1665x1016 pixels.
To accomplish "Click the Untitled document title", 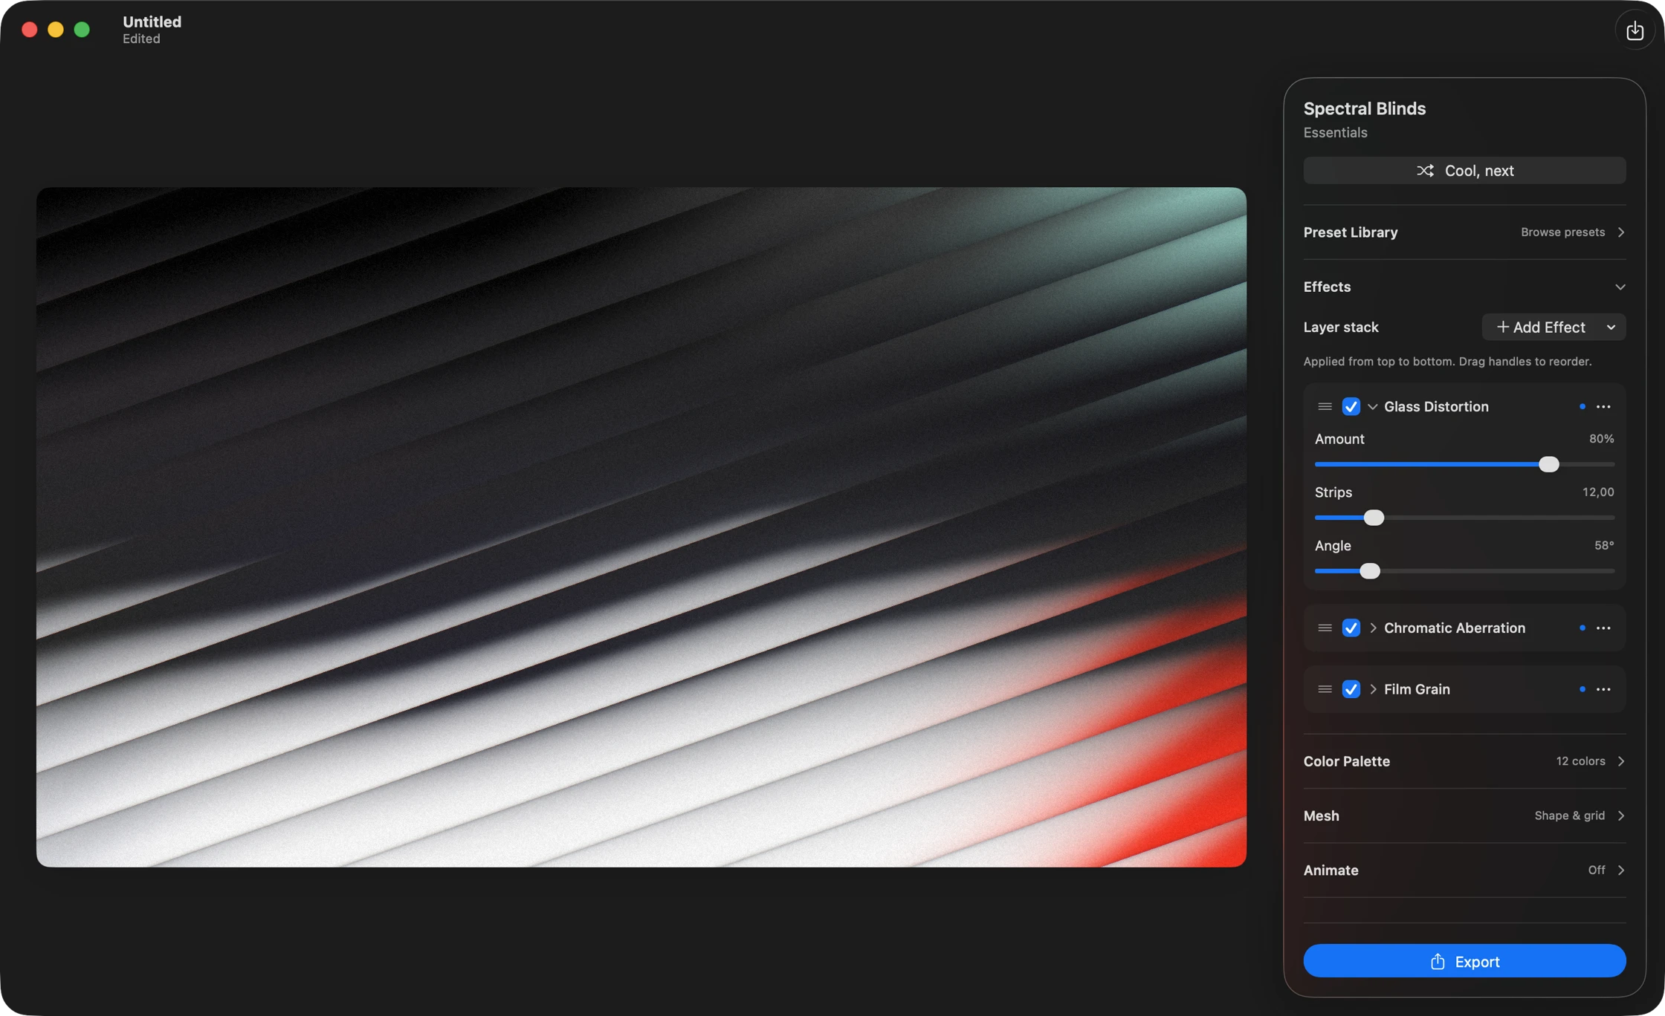I will 152,22.
